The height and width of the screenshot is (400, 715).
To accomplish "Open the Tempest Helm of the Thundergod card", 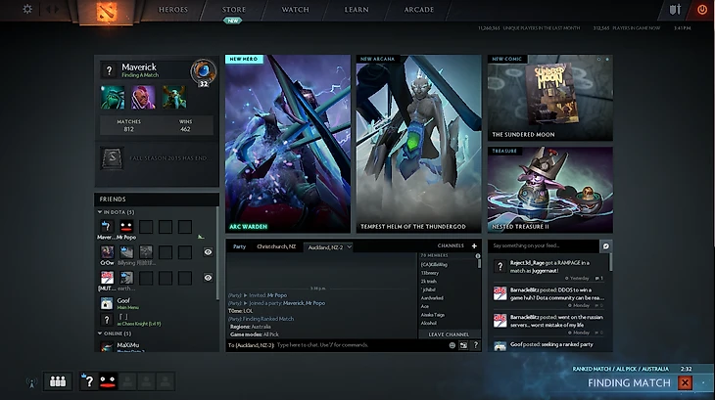I will coord(418,144).
